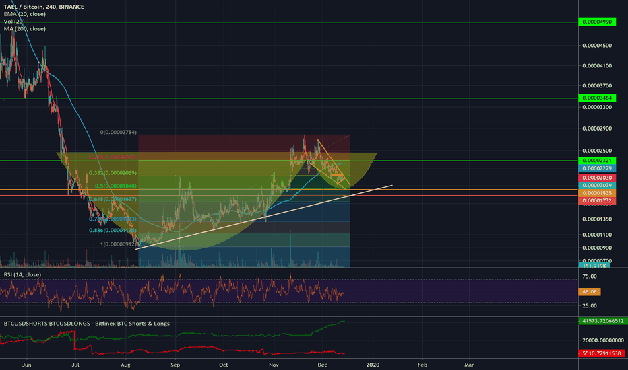Click the Mar label on time axis
Viewport: 628px width, 370px height.
(x=469, y=365)
